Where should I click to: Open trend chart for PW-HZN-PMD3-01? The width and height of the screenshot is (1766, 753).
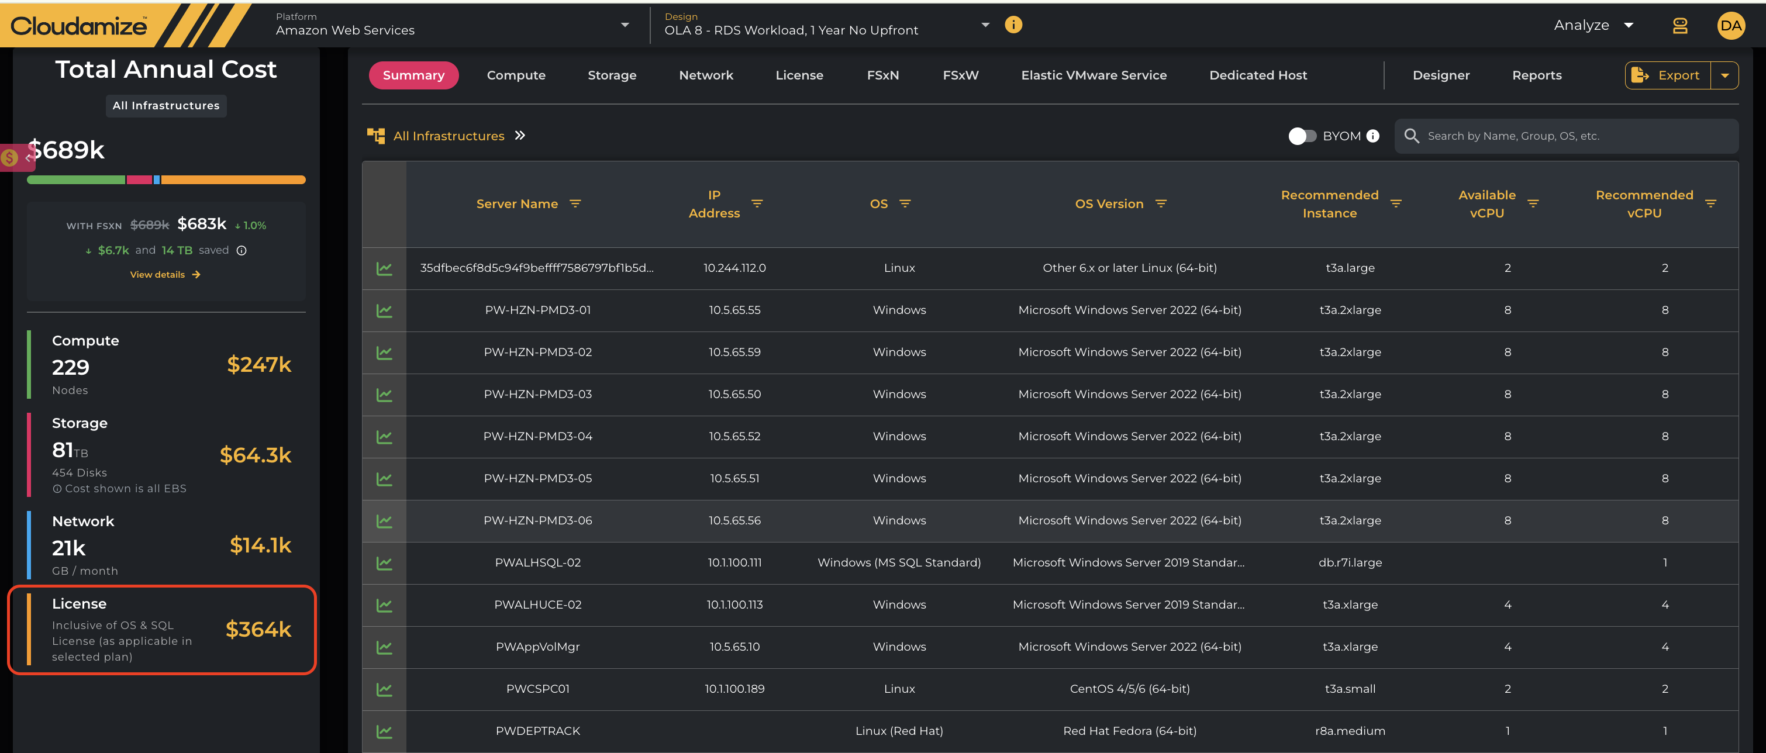384,310
